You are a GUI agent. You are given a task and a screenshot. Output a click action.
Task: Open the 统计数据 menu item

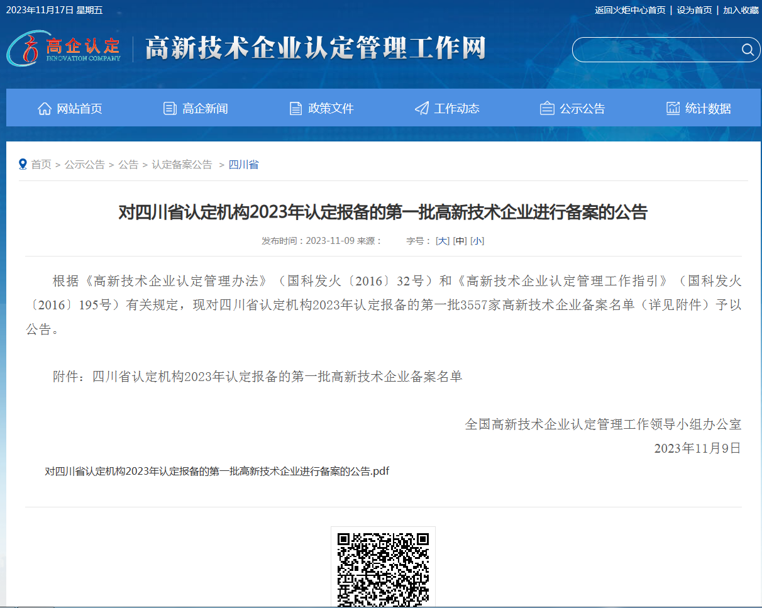[708, 109]
